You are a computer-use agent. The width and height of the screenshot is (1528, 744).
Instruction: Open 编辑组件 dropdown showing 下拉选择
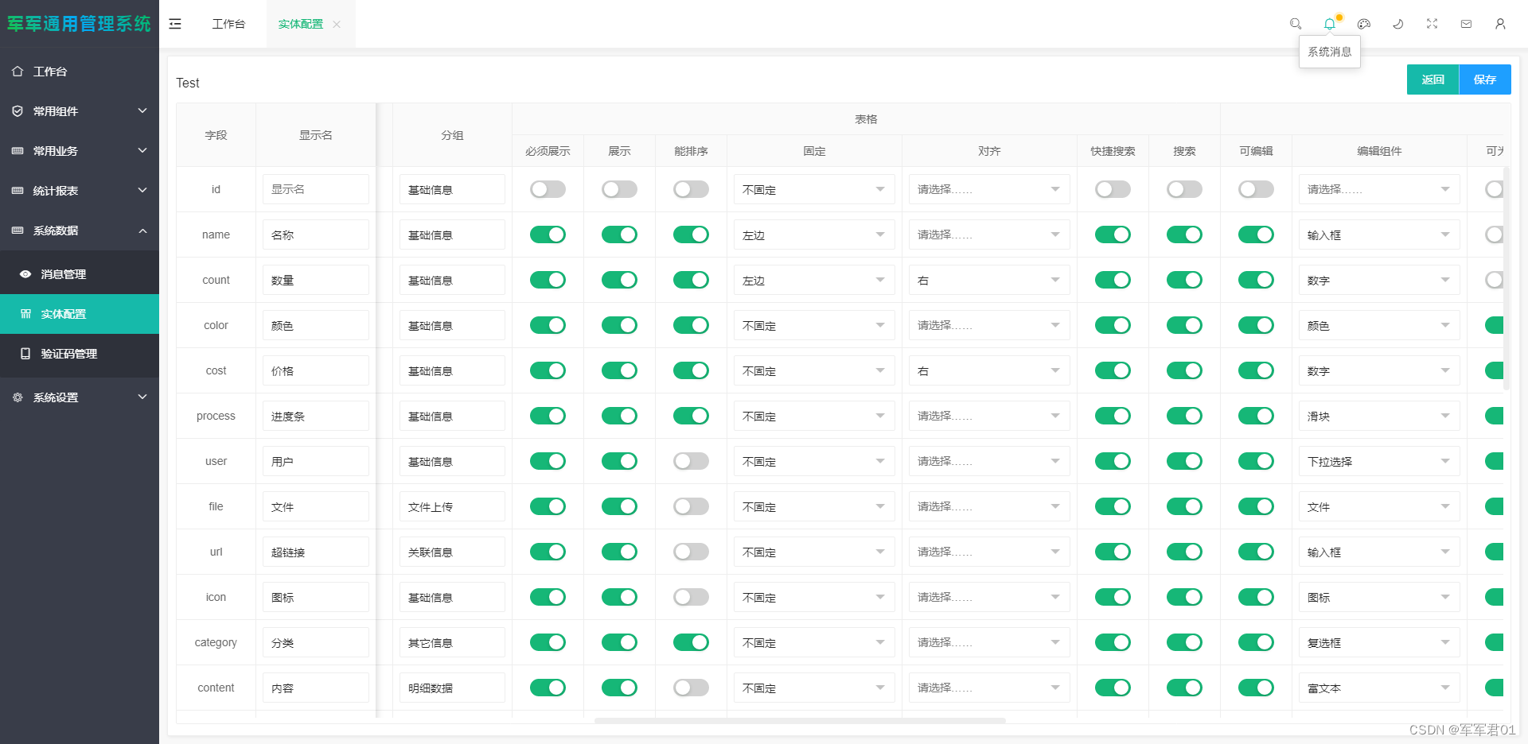(1379, 462)
